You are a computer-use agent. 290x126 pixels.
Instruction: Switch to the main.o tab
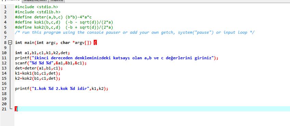tap(57, 1)
